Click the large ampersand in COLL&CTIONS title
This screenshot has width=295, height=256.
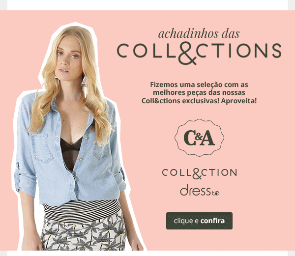pyautogui.click(x=188, y=53)
